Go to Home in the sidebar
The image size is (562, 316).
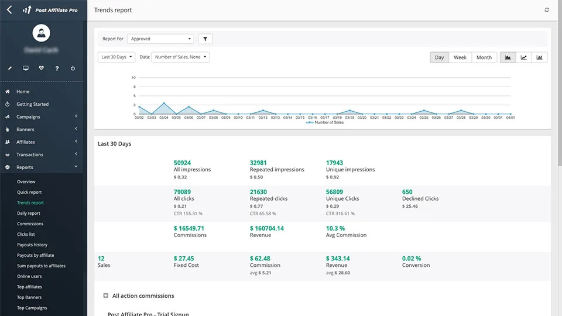23,92
